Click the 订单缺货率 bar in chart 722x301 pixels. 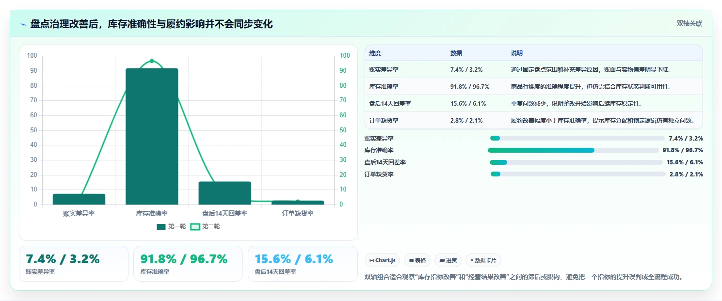coord(298,203)
